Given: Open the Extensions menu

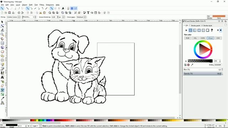Looking at the screenshot, I should coord(50,5).
